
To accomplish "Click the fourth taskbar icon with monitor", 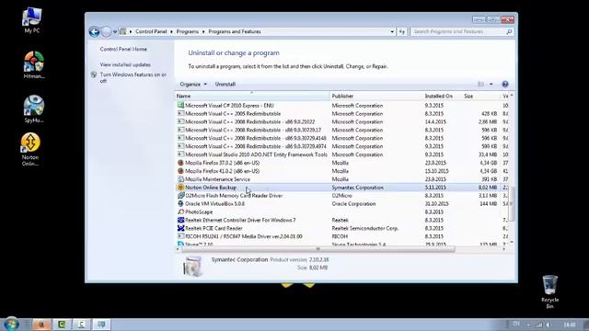I will [x=101, y=325].
